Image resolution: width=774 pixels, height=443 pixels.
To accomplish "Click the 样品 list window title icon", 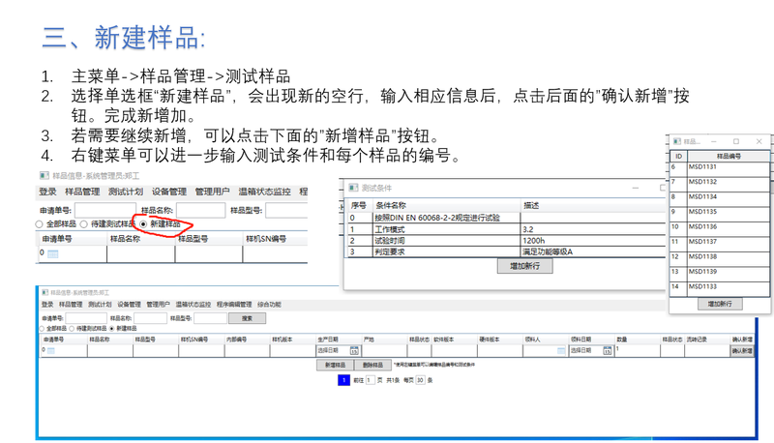I will pos(677,141).
